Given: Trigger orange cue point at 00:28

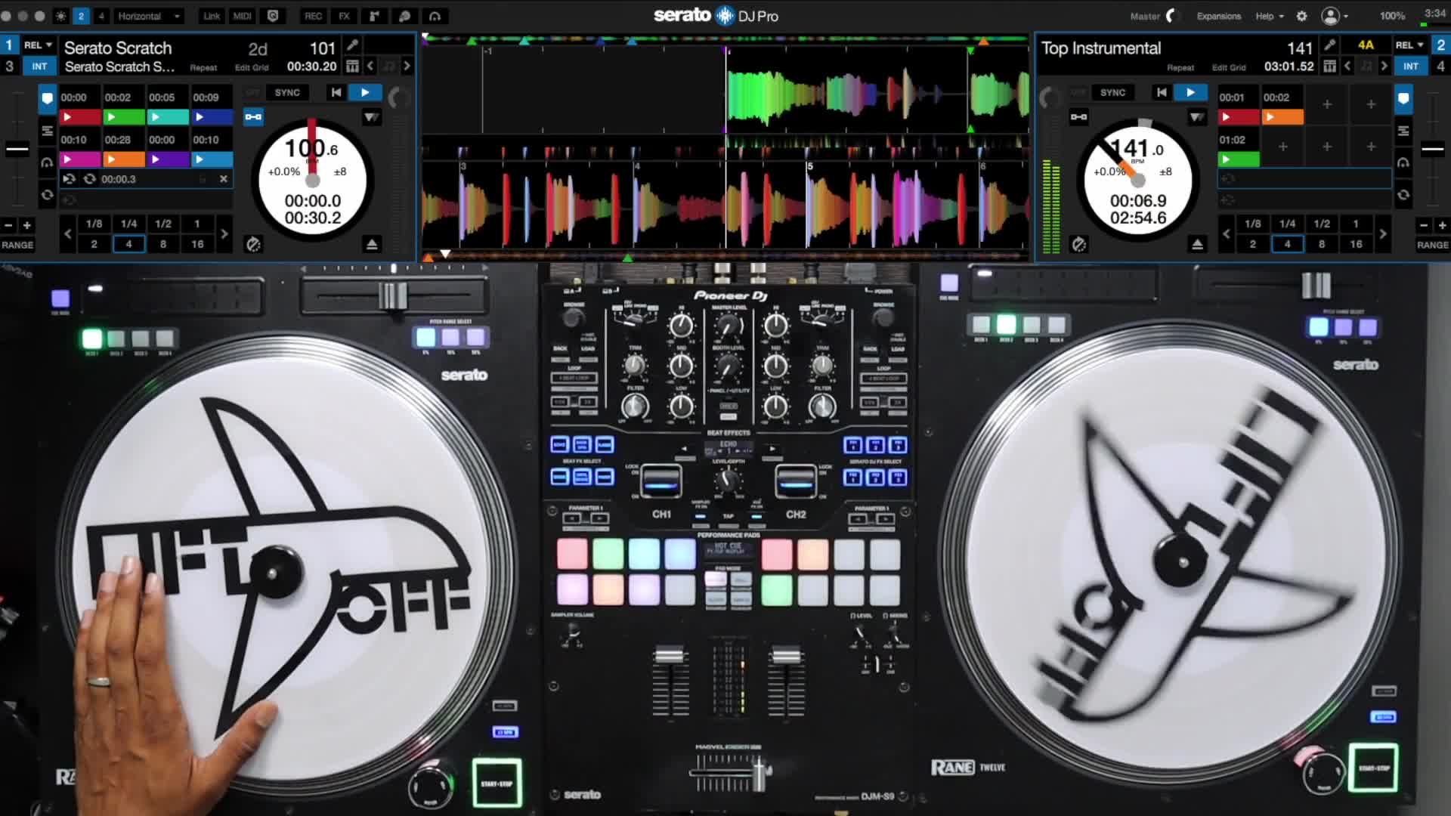Looking at the screenshot, I should [x=124, y=159].
